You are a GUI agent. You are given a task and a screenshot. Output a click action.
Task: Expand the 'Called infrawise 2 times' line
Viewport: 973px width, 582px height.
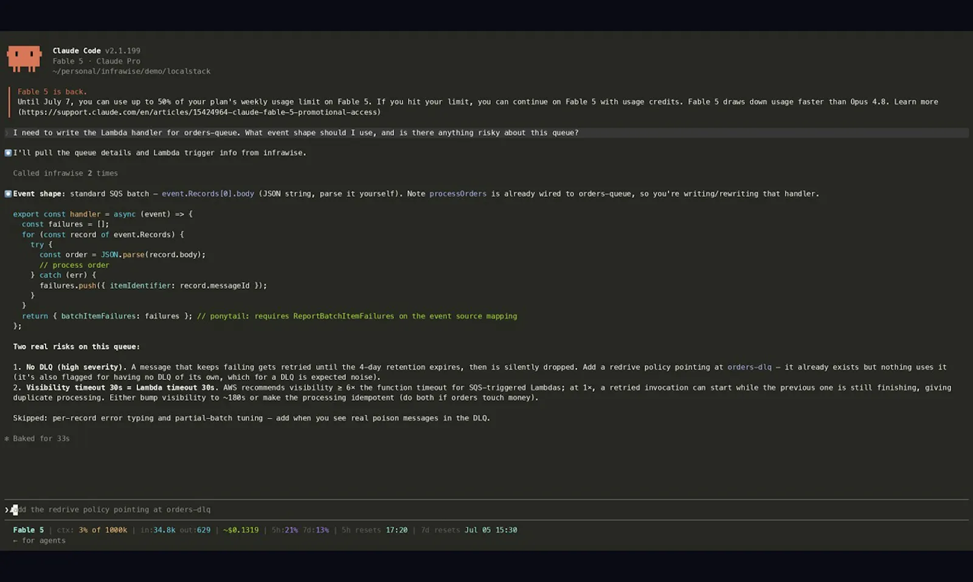66,173
